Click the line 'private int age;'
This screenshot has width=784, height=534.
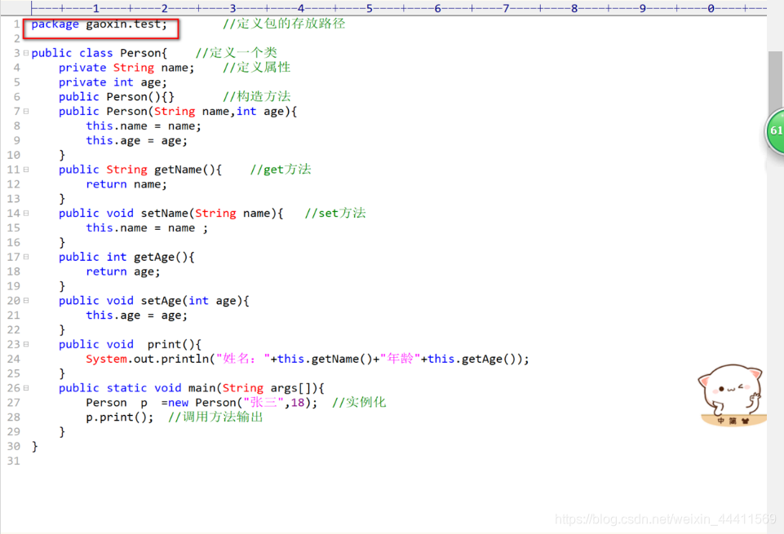coord(113,82)
